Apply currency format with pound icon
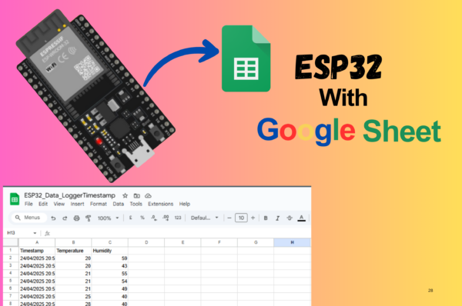 pos(131,218)
